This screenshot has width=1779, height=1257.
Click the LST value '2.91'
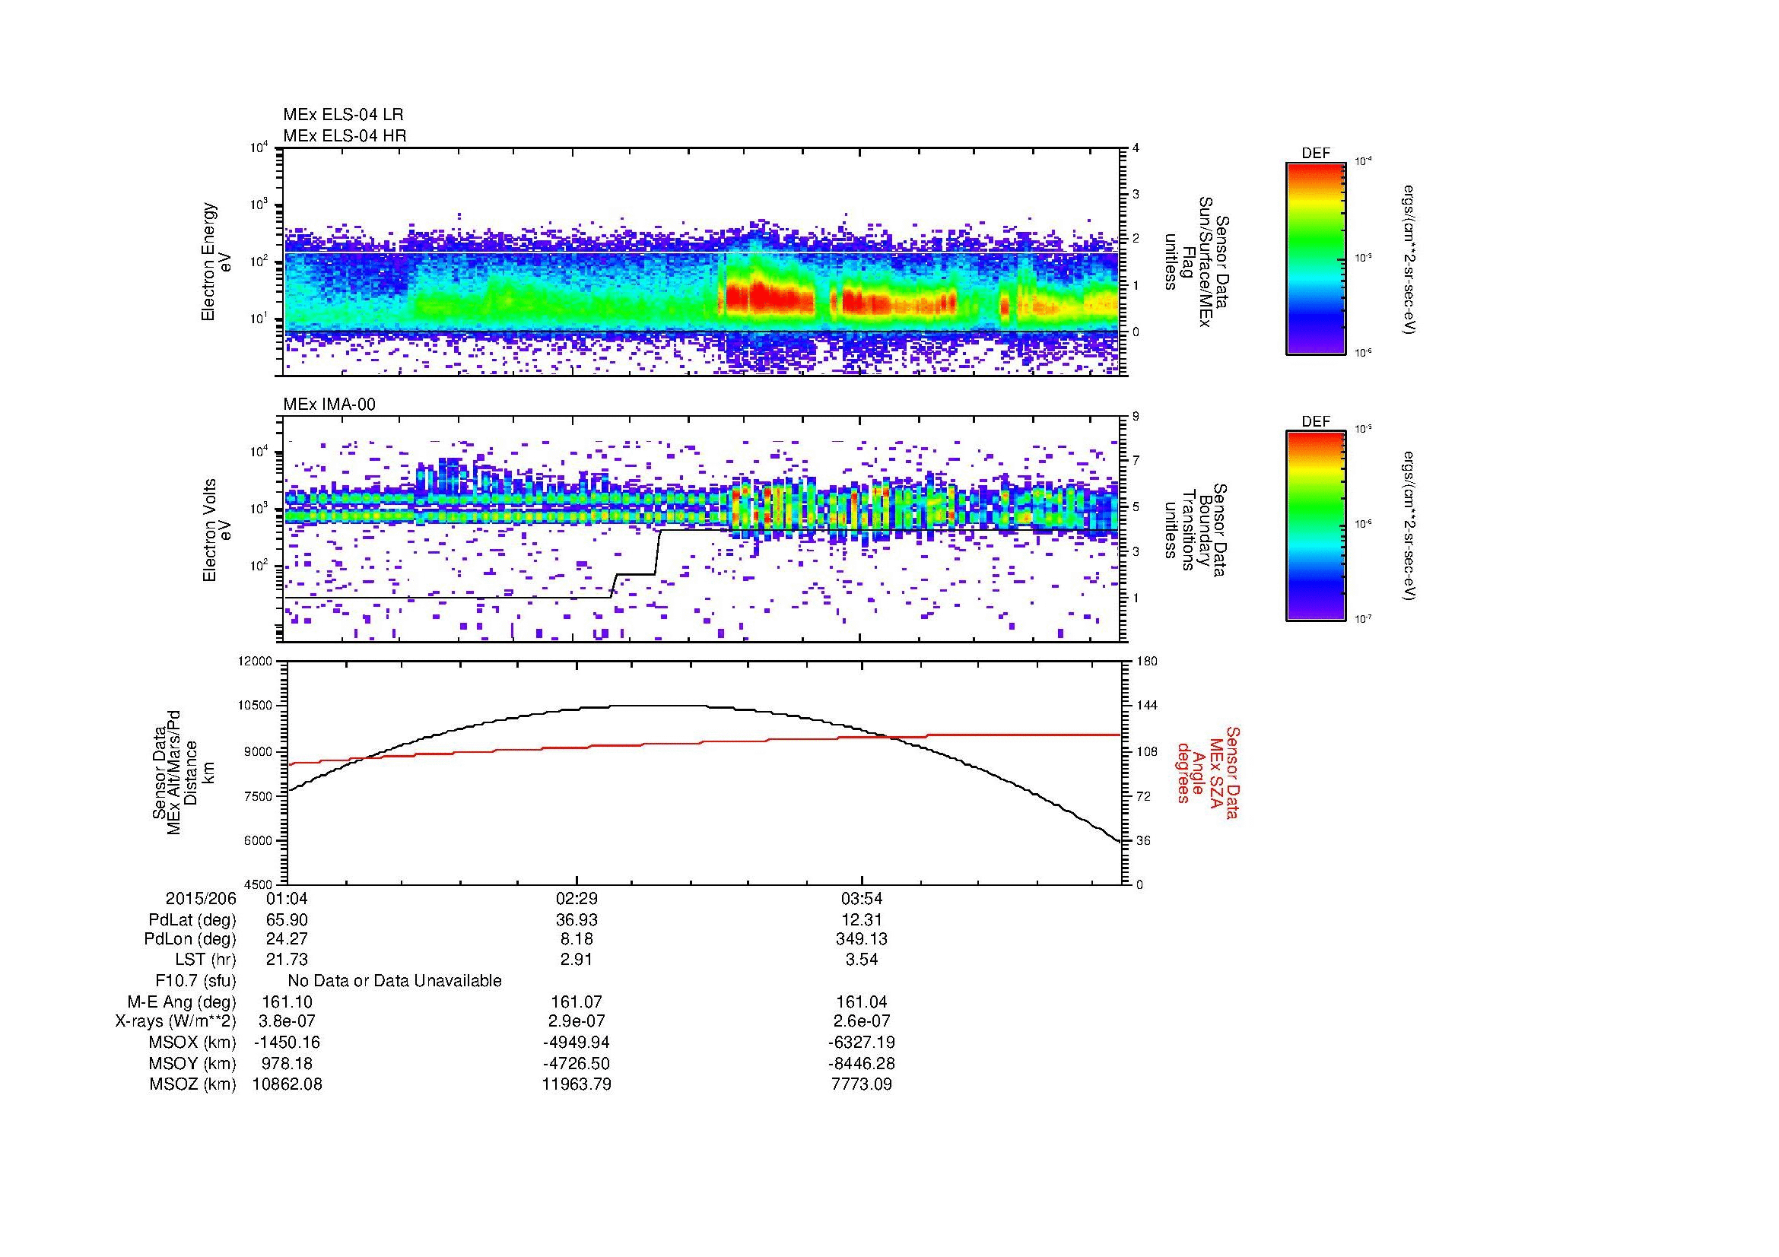[577, 960]
